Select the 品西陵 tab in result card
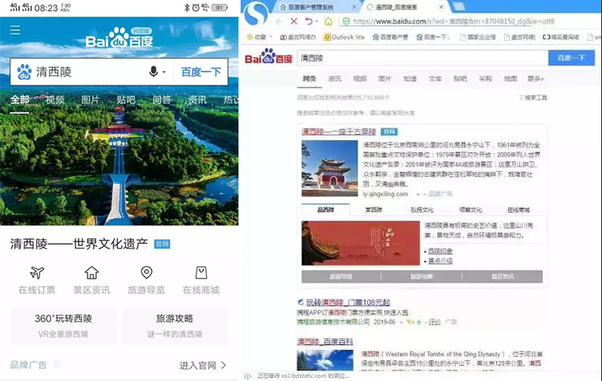 coord(326,210)
